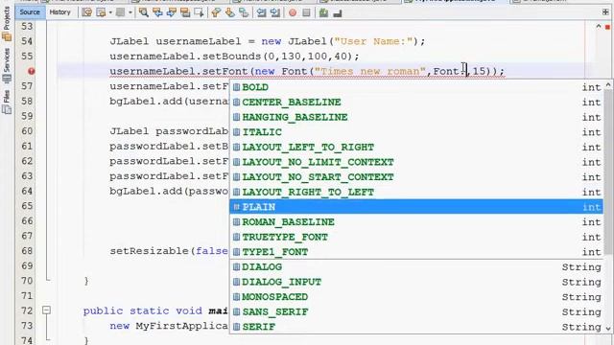Collapse the main method fold at line 72
Viewport: 614px width, 345px height.
click(x=46, y=310)
